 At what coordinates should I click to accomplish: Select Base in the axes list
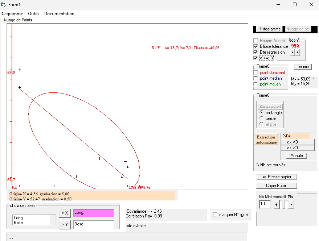tap(18, 223)
